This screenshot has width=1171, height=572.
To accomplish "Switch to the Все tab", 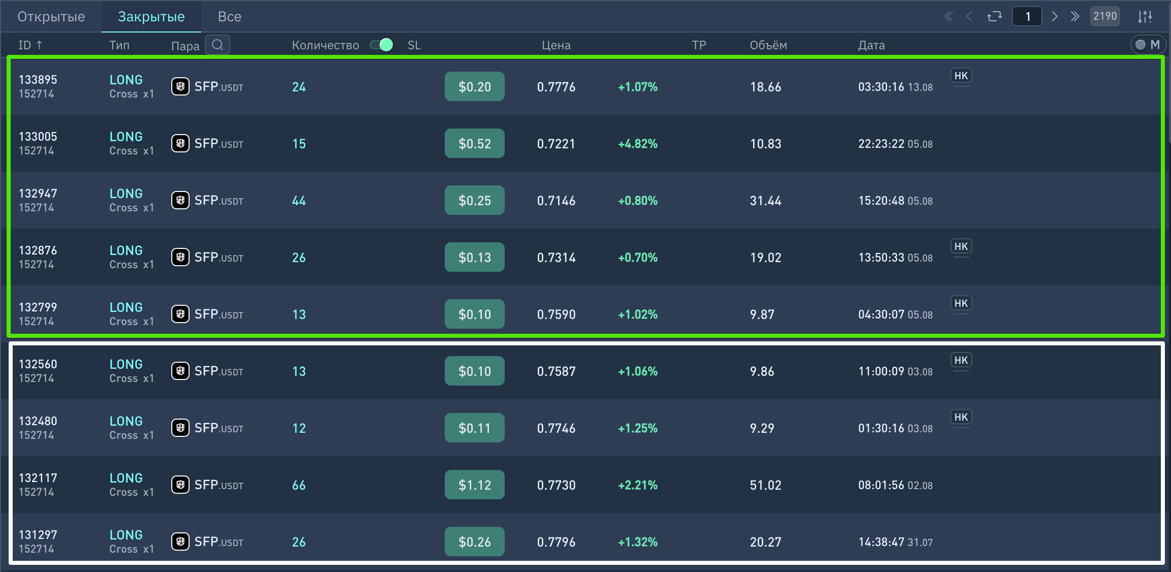I will (x=229, y=17).
